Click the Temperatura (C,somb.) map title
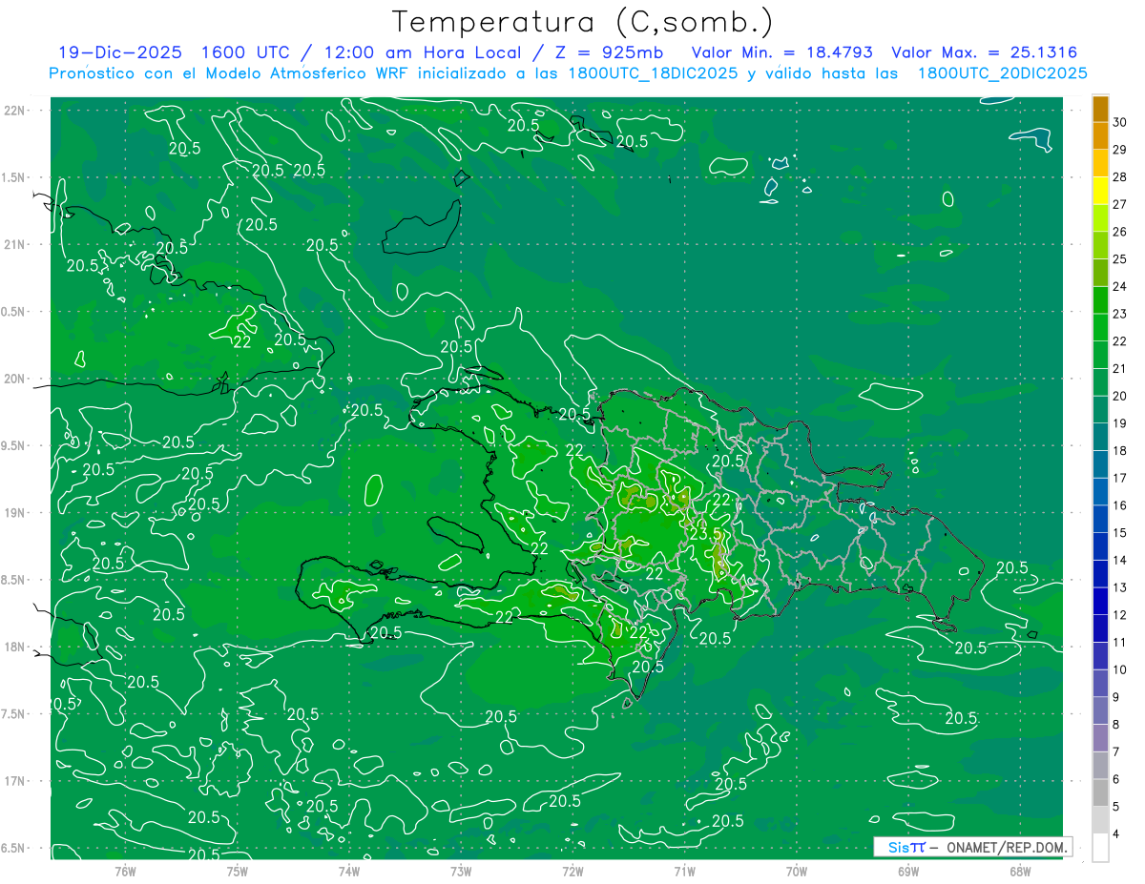1145x884 pixels. pyautogui.click(x=583, y=22)
